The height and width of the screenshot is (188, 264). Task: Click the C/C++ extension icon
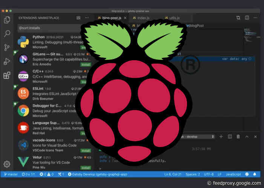23,76
